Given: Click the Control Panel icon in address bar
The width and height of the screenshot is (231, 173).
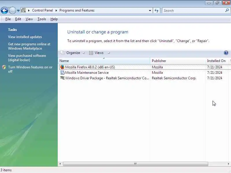Looking at the screenshot, I should pos(24,10).
